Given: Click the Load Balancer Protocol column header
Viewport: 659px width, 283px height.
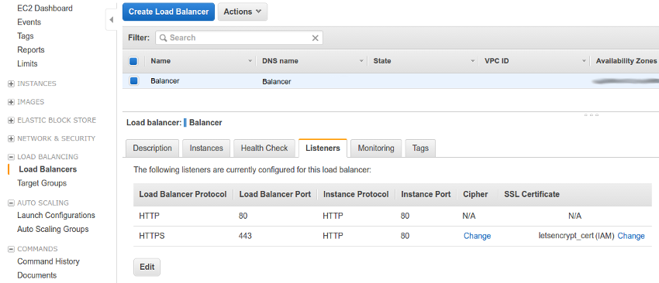Looking at the screenshot, I should point(183,195).
